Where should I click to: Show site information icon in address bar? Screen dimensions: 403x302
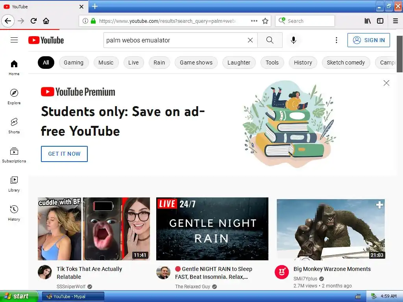pyautogui.click(x=85, y=21)
